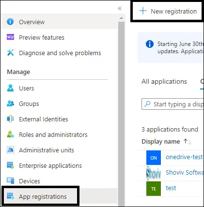Click the plus icon beside New registration
Screen dimensions: 204x207
click(x=143, y=11)
